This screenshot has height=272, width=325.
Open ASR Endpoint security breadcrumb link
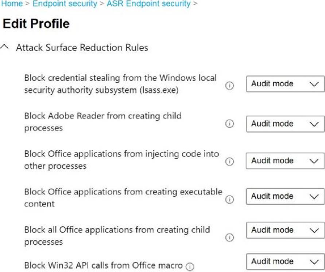148,4
